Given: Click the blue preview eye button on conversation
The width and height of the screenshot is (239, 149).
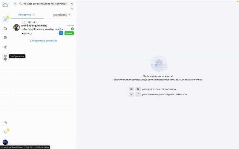Looking at the screenshot, I should [61, 33].
